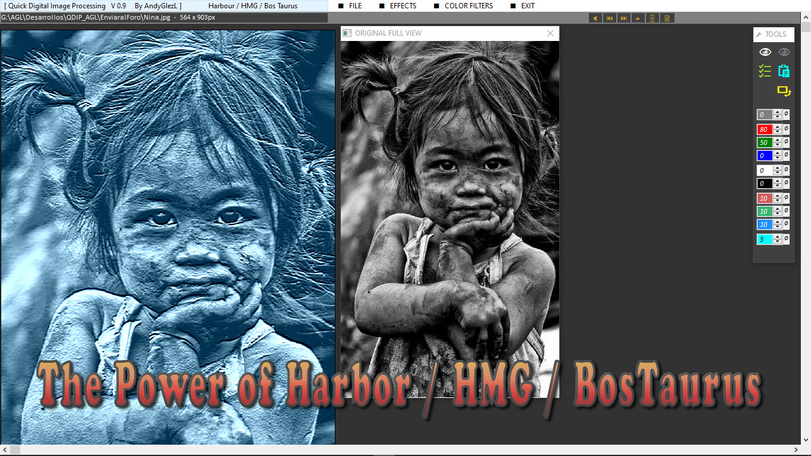Click the orange up-triangle toolbar icon
This screenshot has width=811, height=456.
point(638,18)
